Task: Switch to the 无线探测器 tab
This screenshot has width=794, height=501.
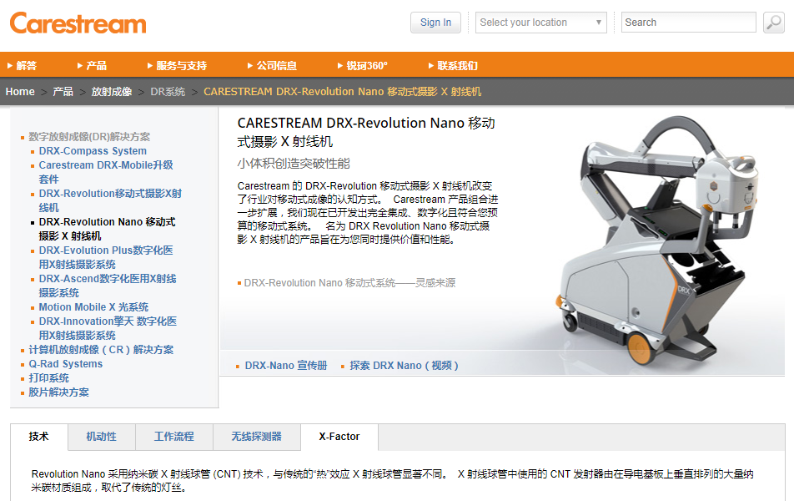Action: [256, 437]
